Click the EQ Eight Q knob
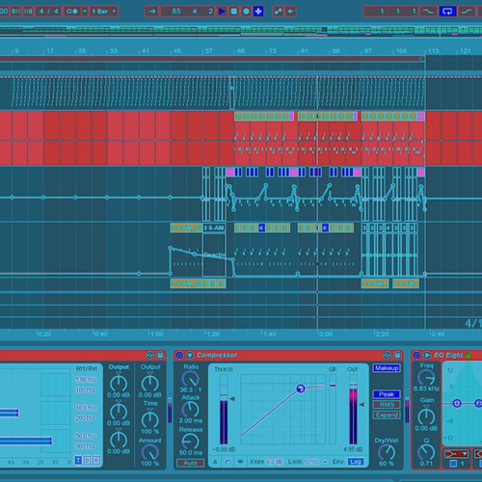 426,452
